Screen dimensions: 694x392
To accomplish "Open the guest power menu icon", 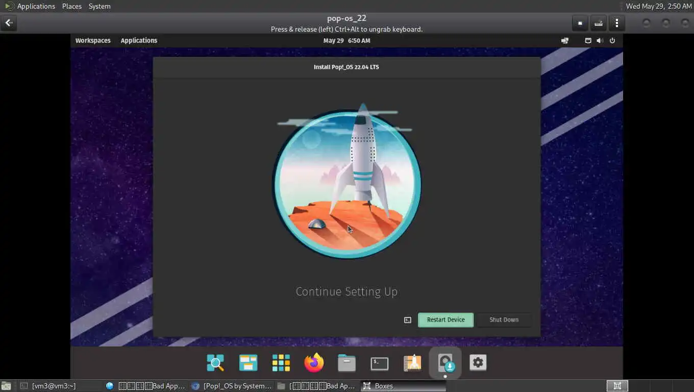I will tap(612, 40).
